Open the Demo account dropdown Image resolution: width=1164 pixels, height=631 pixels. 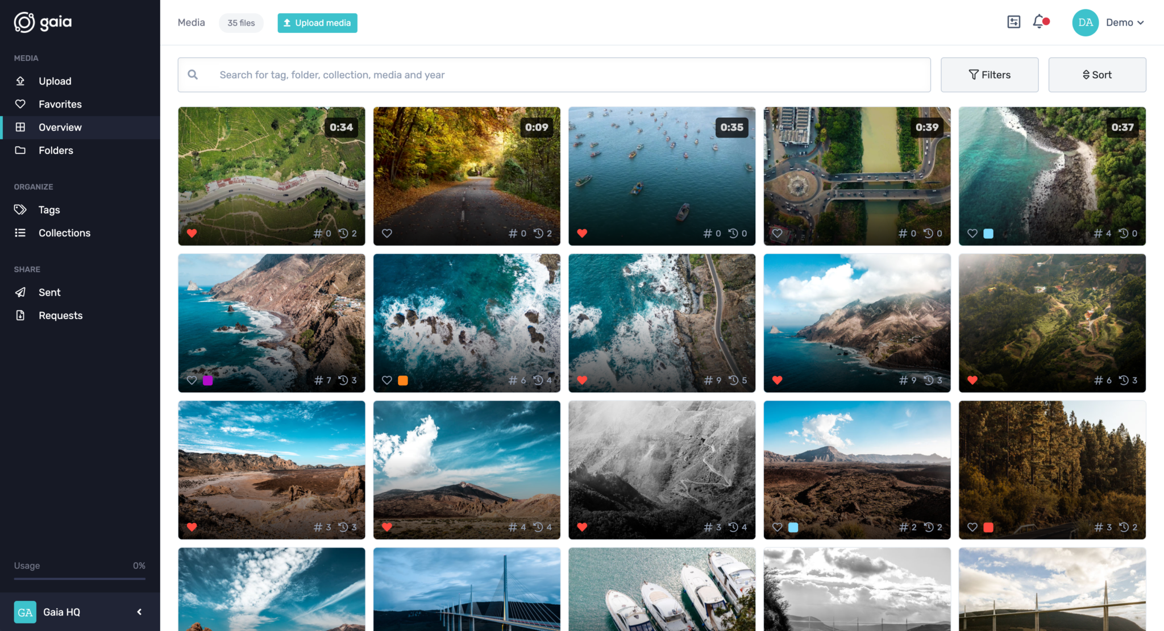(x=1124, y=22)
